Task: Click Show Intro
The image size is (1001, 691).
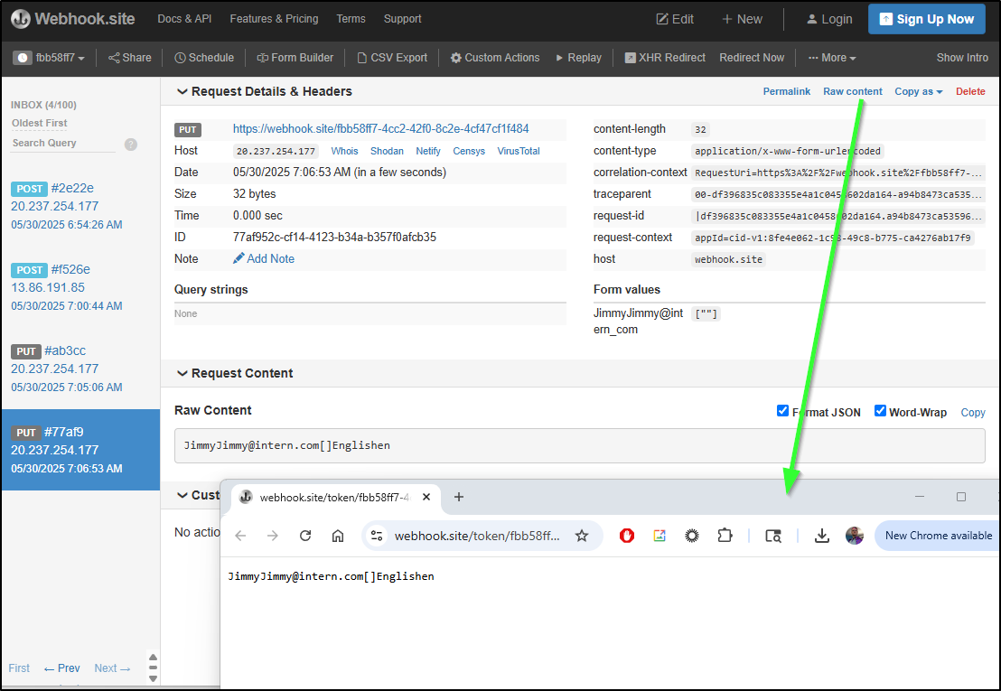Action: (x=962, y=58)
